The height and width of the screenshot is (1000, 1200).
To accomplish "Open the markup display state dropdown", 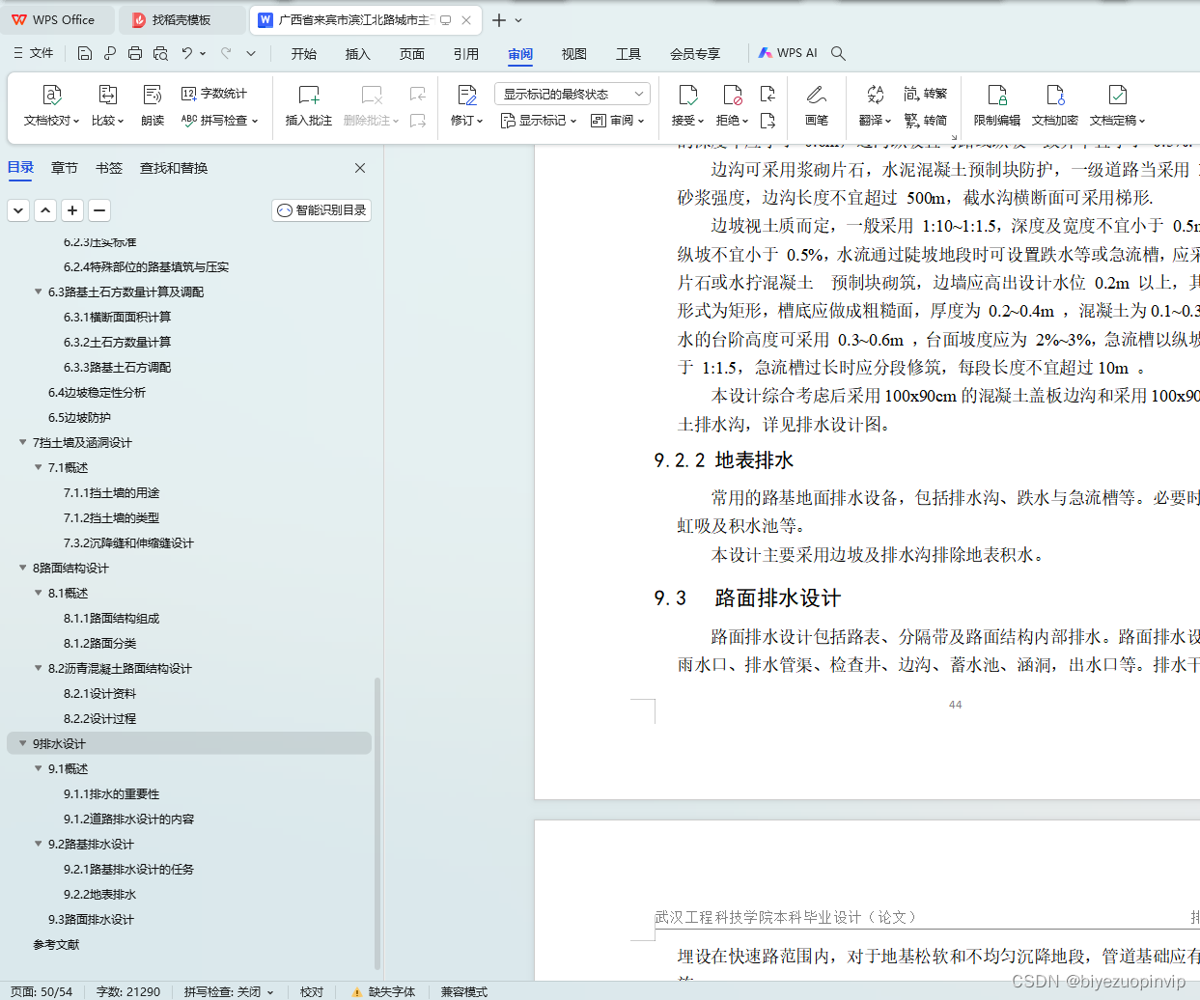I will [572, 94].
